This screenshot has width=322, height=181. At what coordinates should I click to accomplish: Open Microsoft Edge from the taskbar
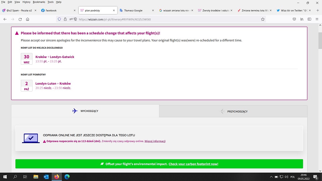pyautogui.click(x=67, y=177)
